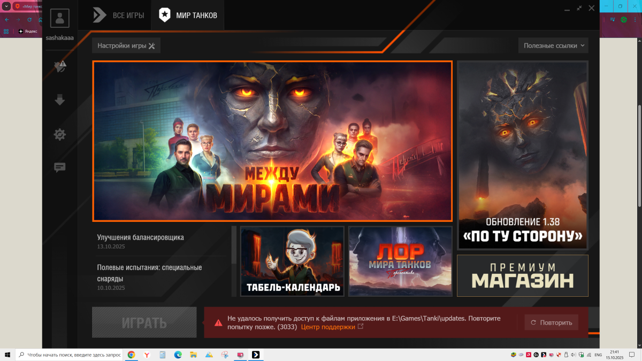Open Google Chrome from the taskbar

[x=131, y=355]
